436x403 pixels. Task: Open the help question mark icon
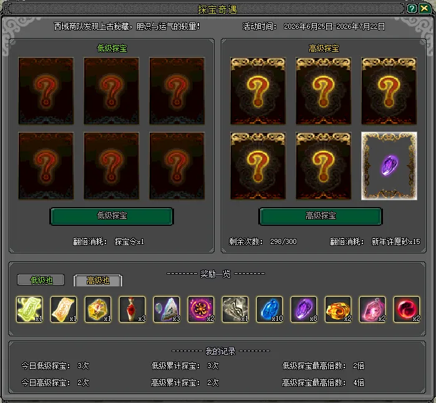pos(412,9)
